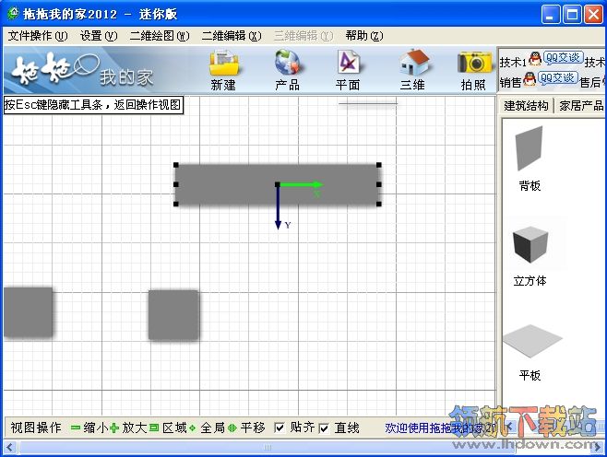
Task: Click the green X axis arrow
Action: (301, 184)
